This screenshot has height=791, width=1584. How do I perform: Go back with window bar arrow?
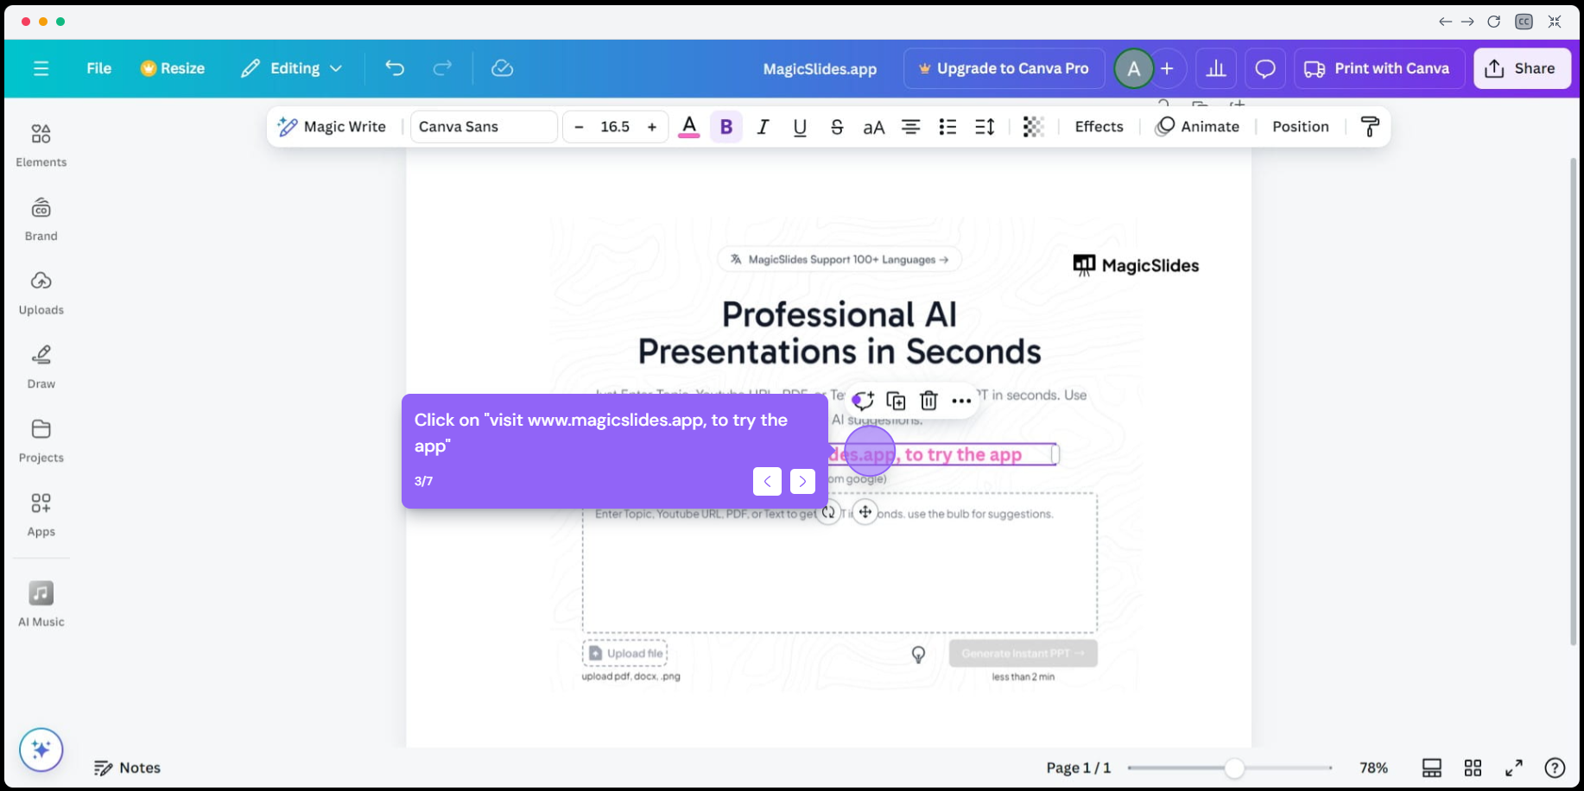click(x=1445, y=22)
